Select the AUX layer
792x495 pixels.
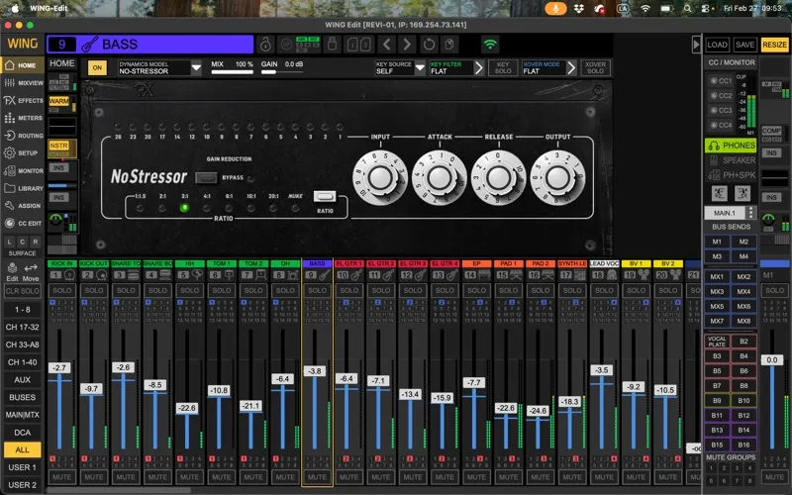coord(22,380)
